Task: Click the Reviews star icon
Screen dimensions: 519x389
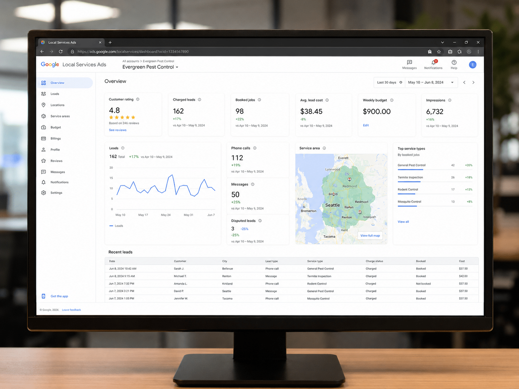Action: (43, 161)
